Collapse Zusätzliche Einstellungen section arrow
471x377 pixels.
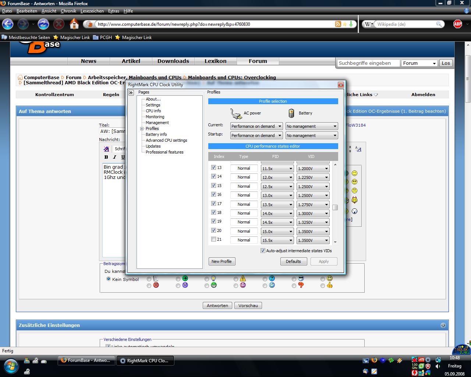pyautogui.click(x=443, y=325)
